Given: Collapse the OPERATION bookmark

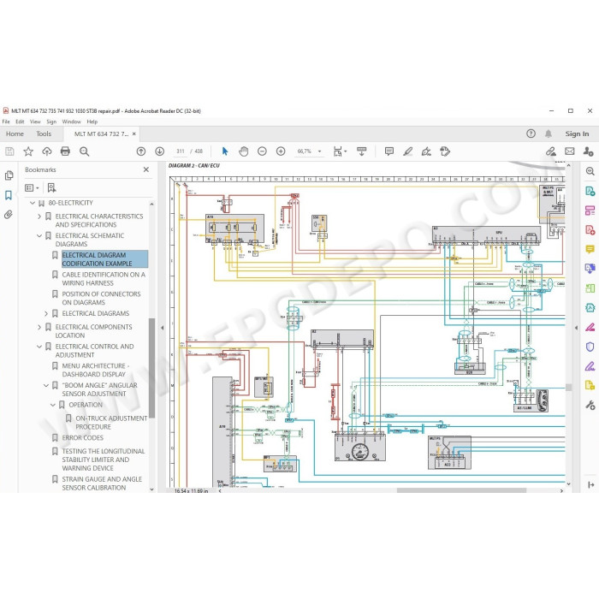Looking at the screenshot, I should 53,405.
